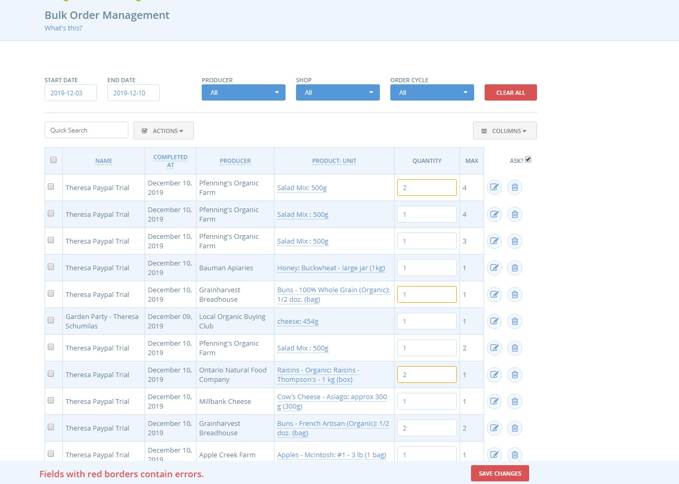Select all rows using header checkbox
The height and width of the screenshot is (484, 679).
(53, 160)
